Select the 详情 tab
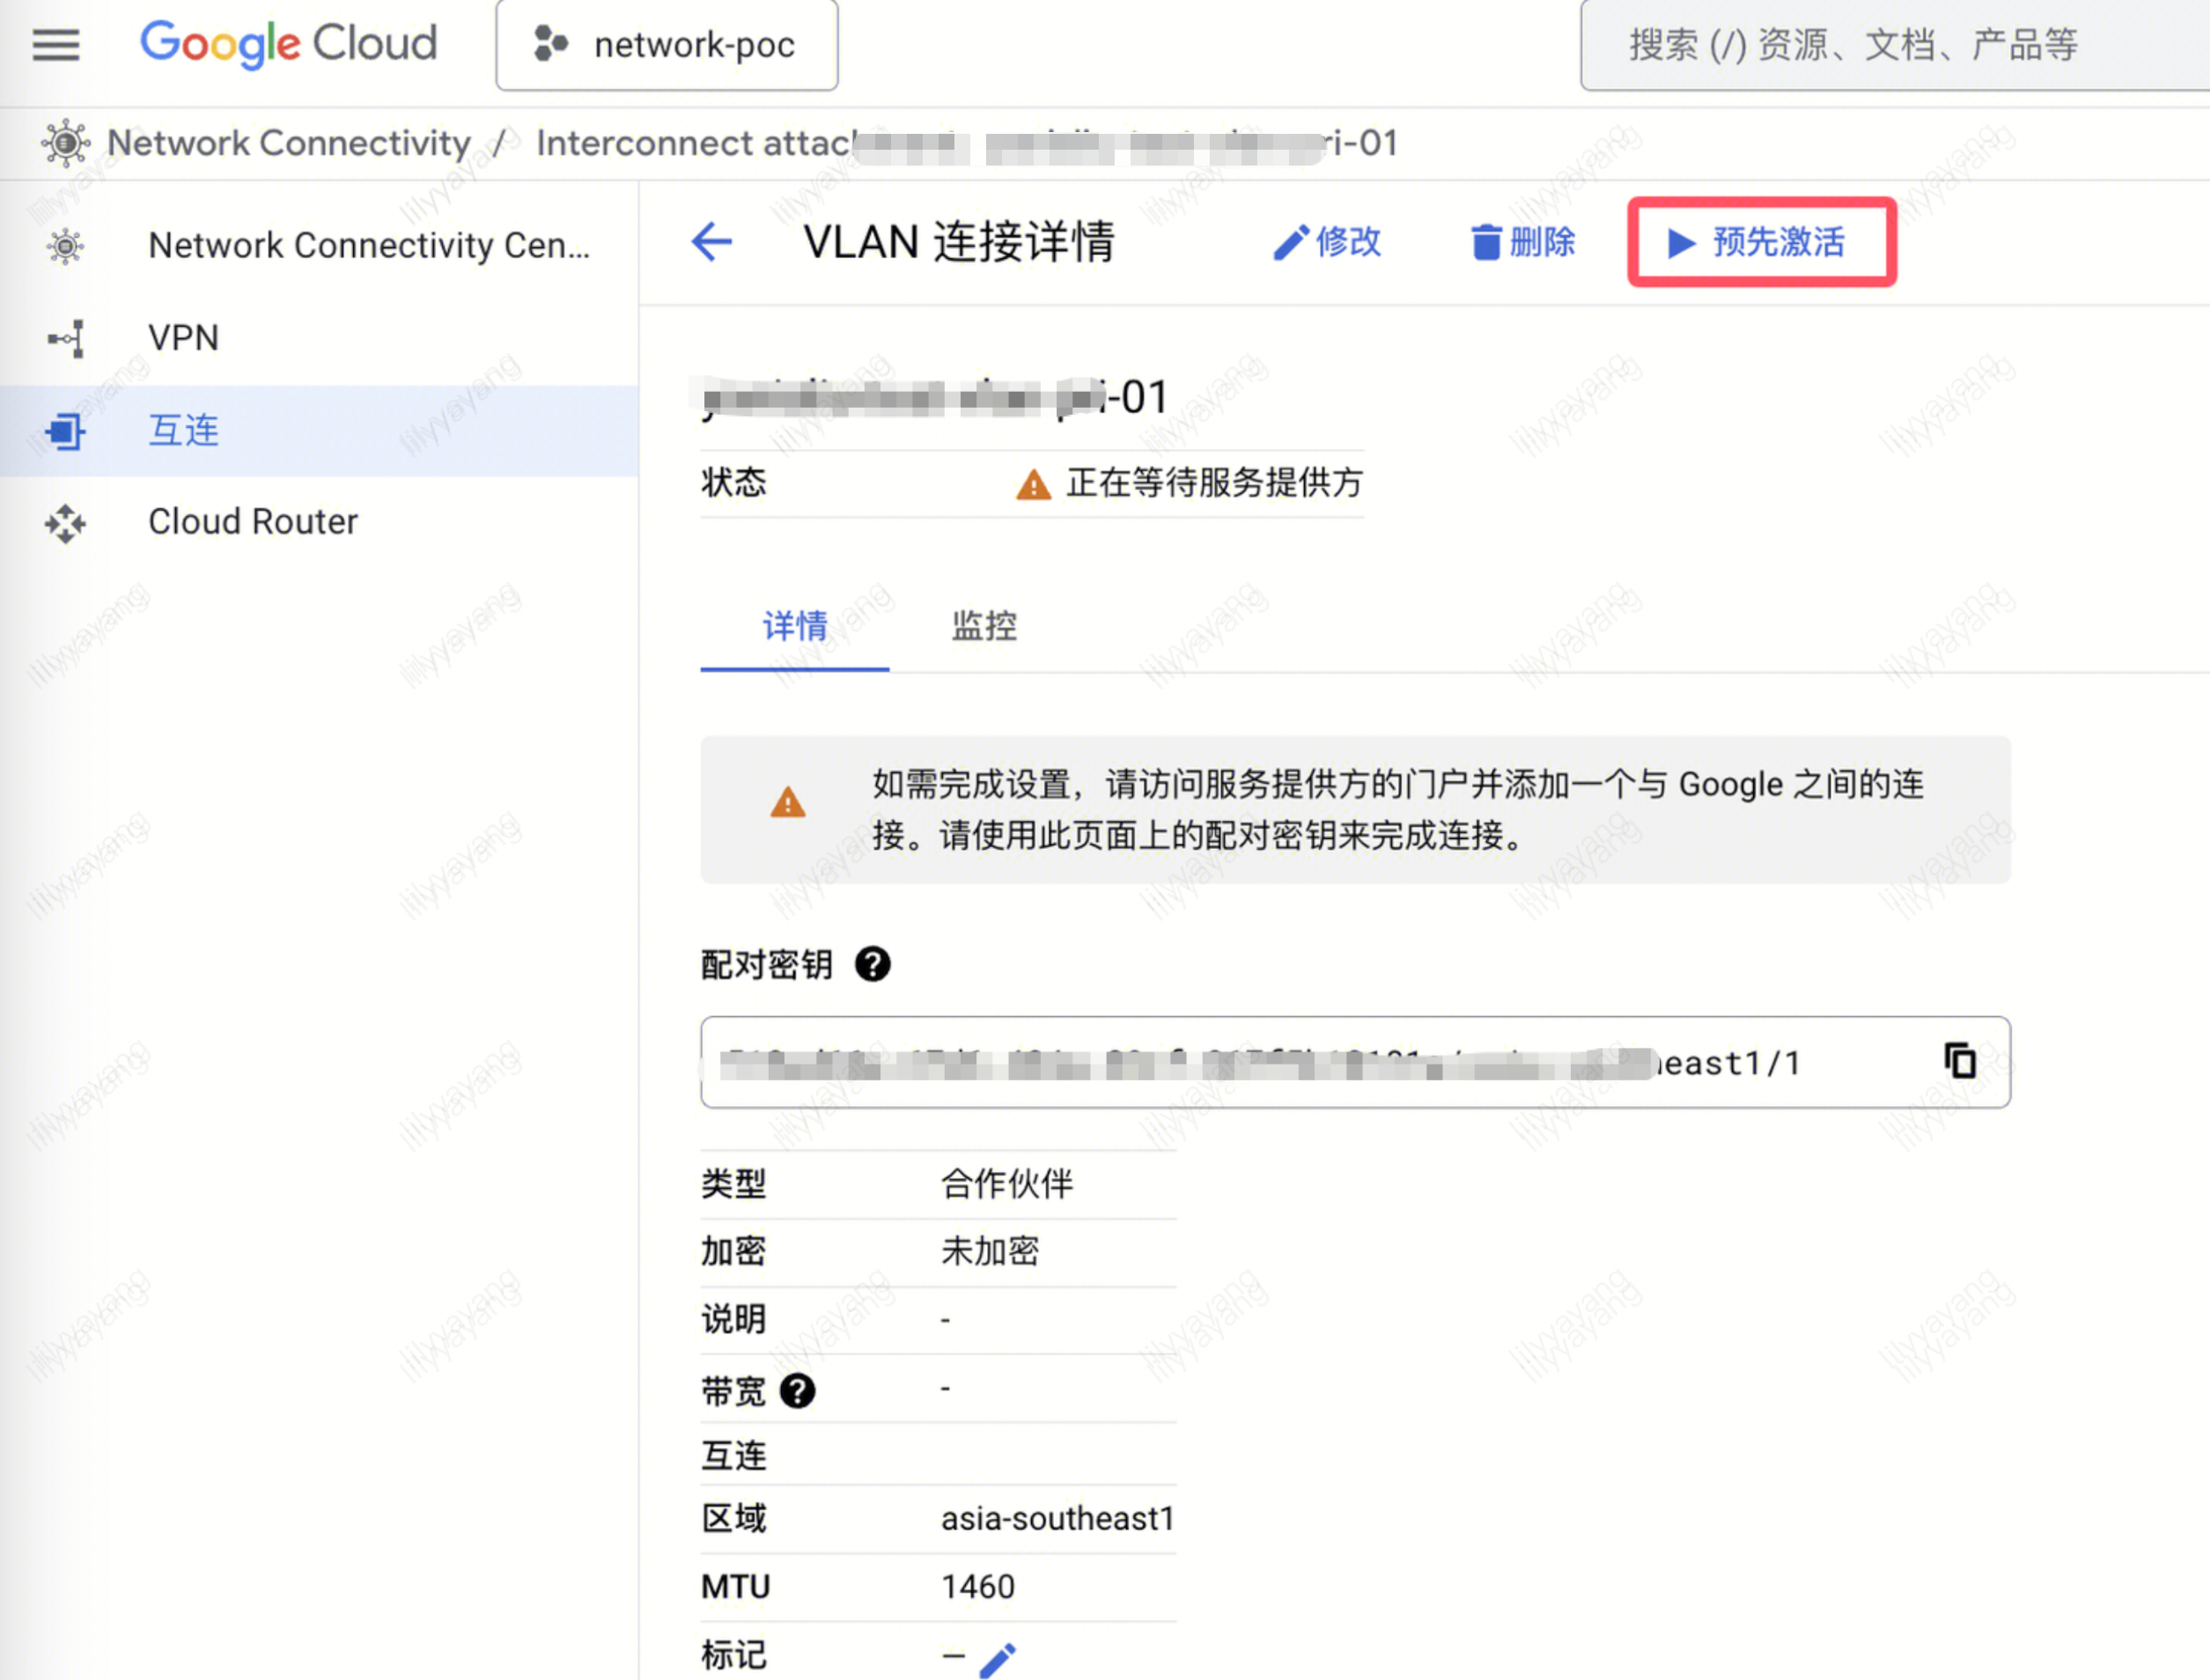Screen dimensions: 2210x1680 (x=795, y=627)
